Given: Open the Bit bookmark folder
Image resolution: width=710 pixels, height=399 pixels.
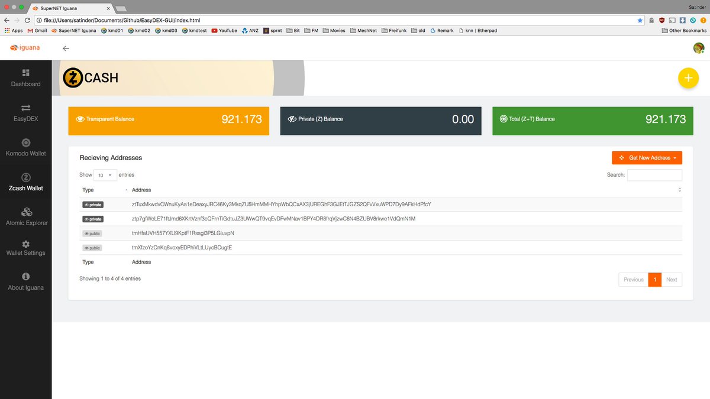Looking at the screenshot, I should coord(293,30).
